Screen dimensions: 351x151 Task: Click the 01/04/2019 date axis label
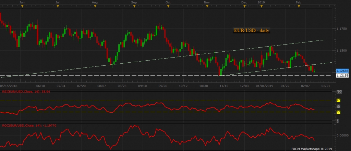pos(265,86)
